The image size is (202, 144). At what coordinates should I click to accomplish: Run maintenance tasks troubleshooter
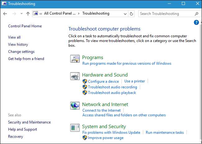[165, 132]
